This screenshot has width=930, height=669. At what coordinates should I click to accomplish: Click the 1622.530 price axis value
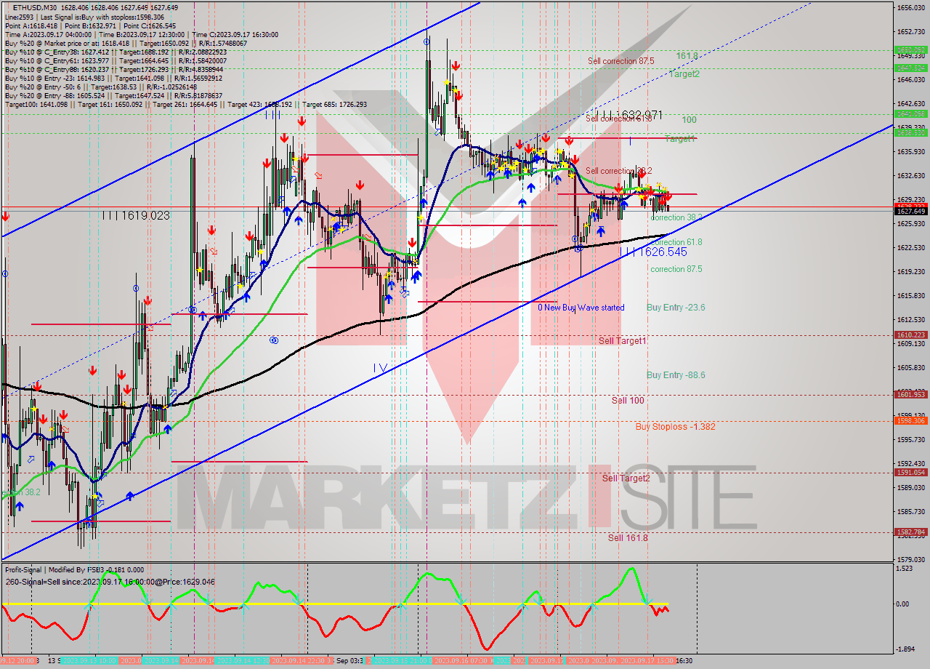[x=910, y=247]
